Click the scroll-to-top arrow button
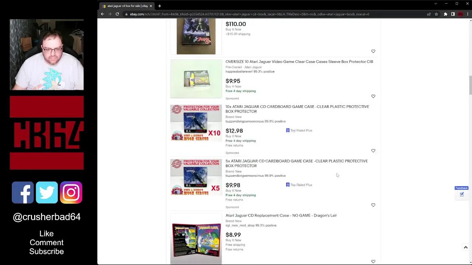 (x=465, y=247)
